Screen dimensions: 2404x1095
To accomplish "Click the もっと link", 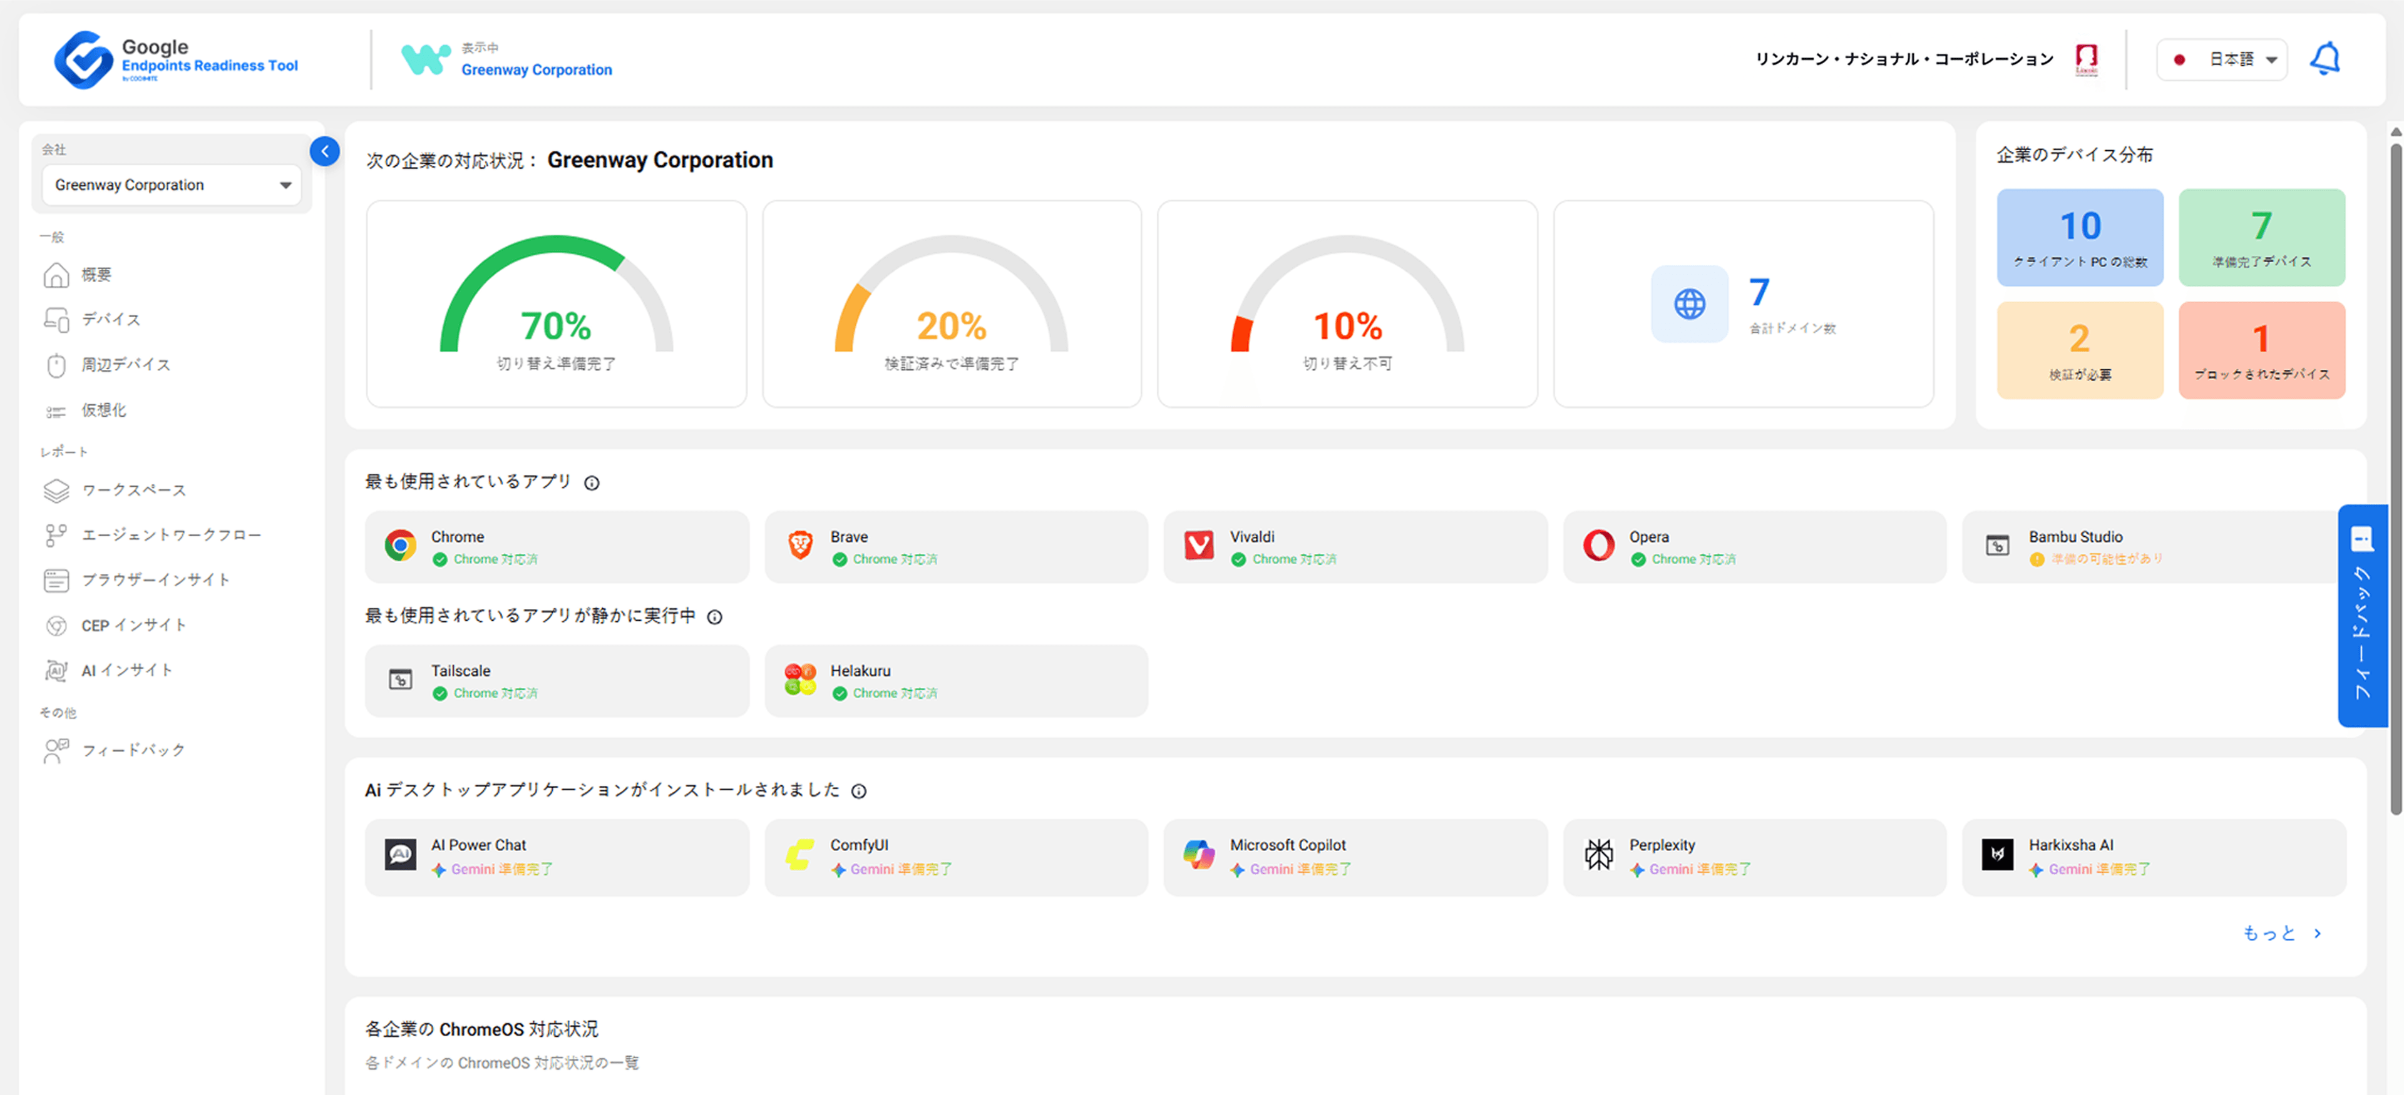I will pyautogui.click(x=2282, y=933).
